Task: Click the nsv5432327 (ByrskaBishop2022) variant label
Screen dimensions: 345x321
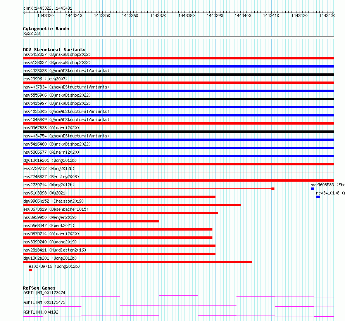Action: pyautogui.click(x=57, y=54)
